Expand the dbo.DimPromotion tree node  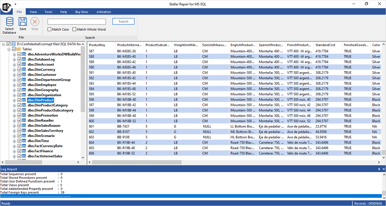pyautogui.click(x=14, y=116)
